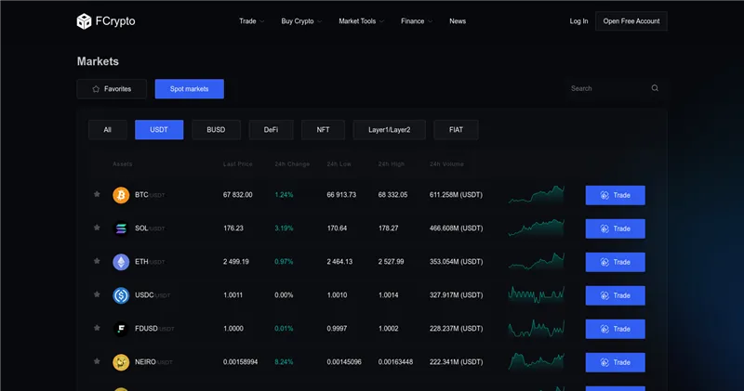Click BTC last price 67 832.00
Screen dimensions: 744x391
point(238,195)
